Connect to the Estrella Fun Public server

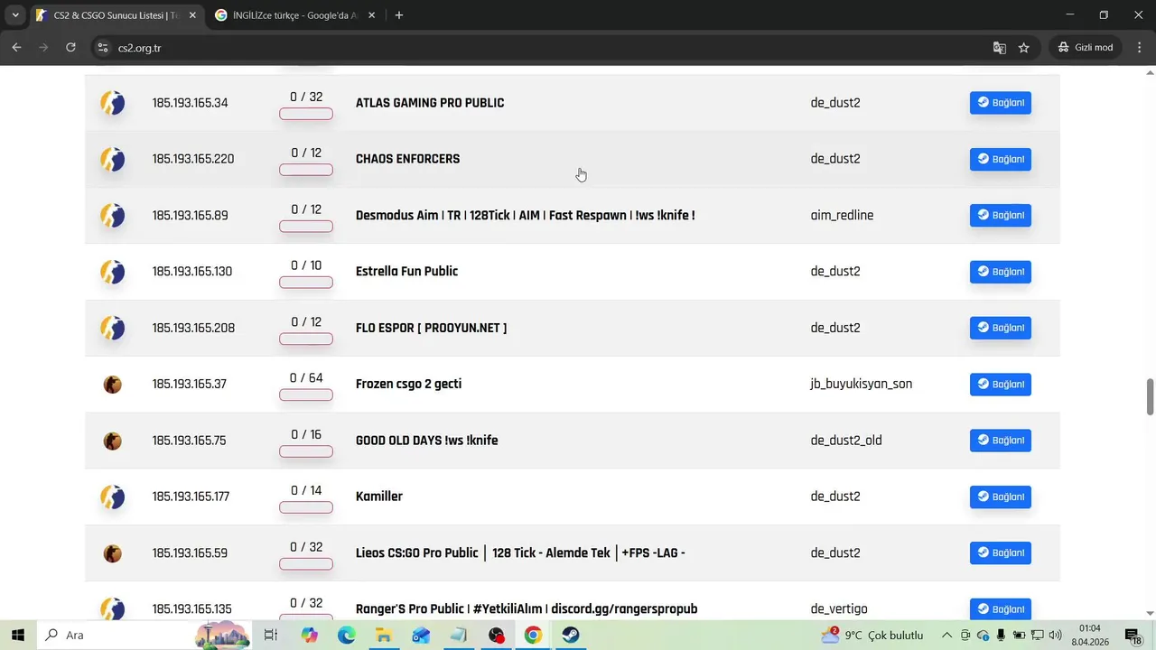(1001, 272)
